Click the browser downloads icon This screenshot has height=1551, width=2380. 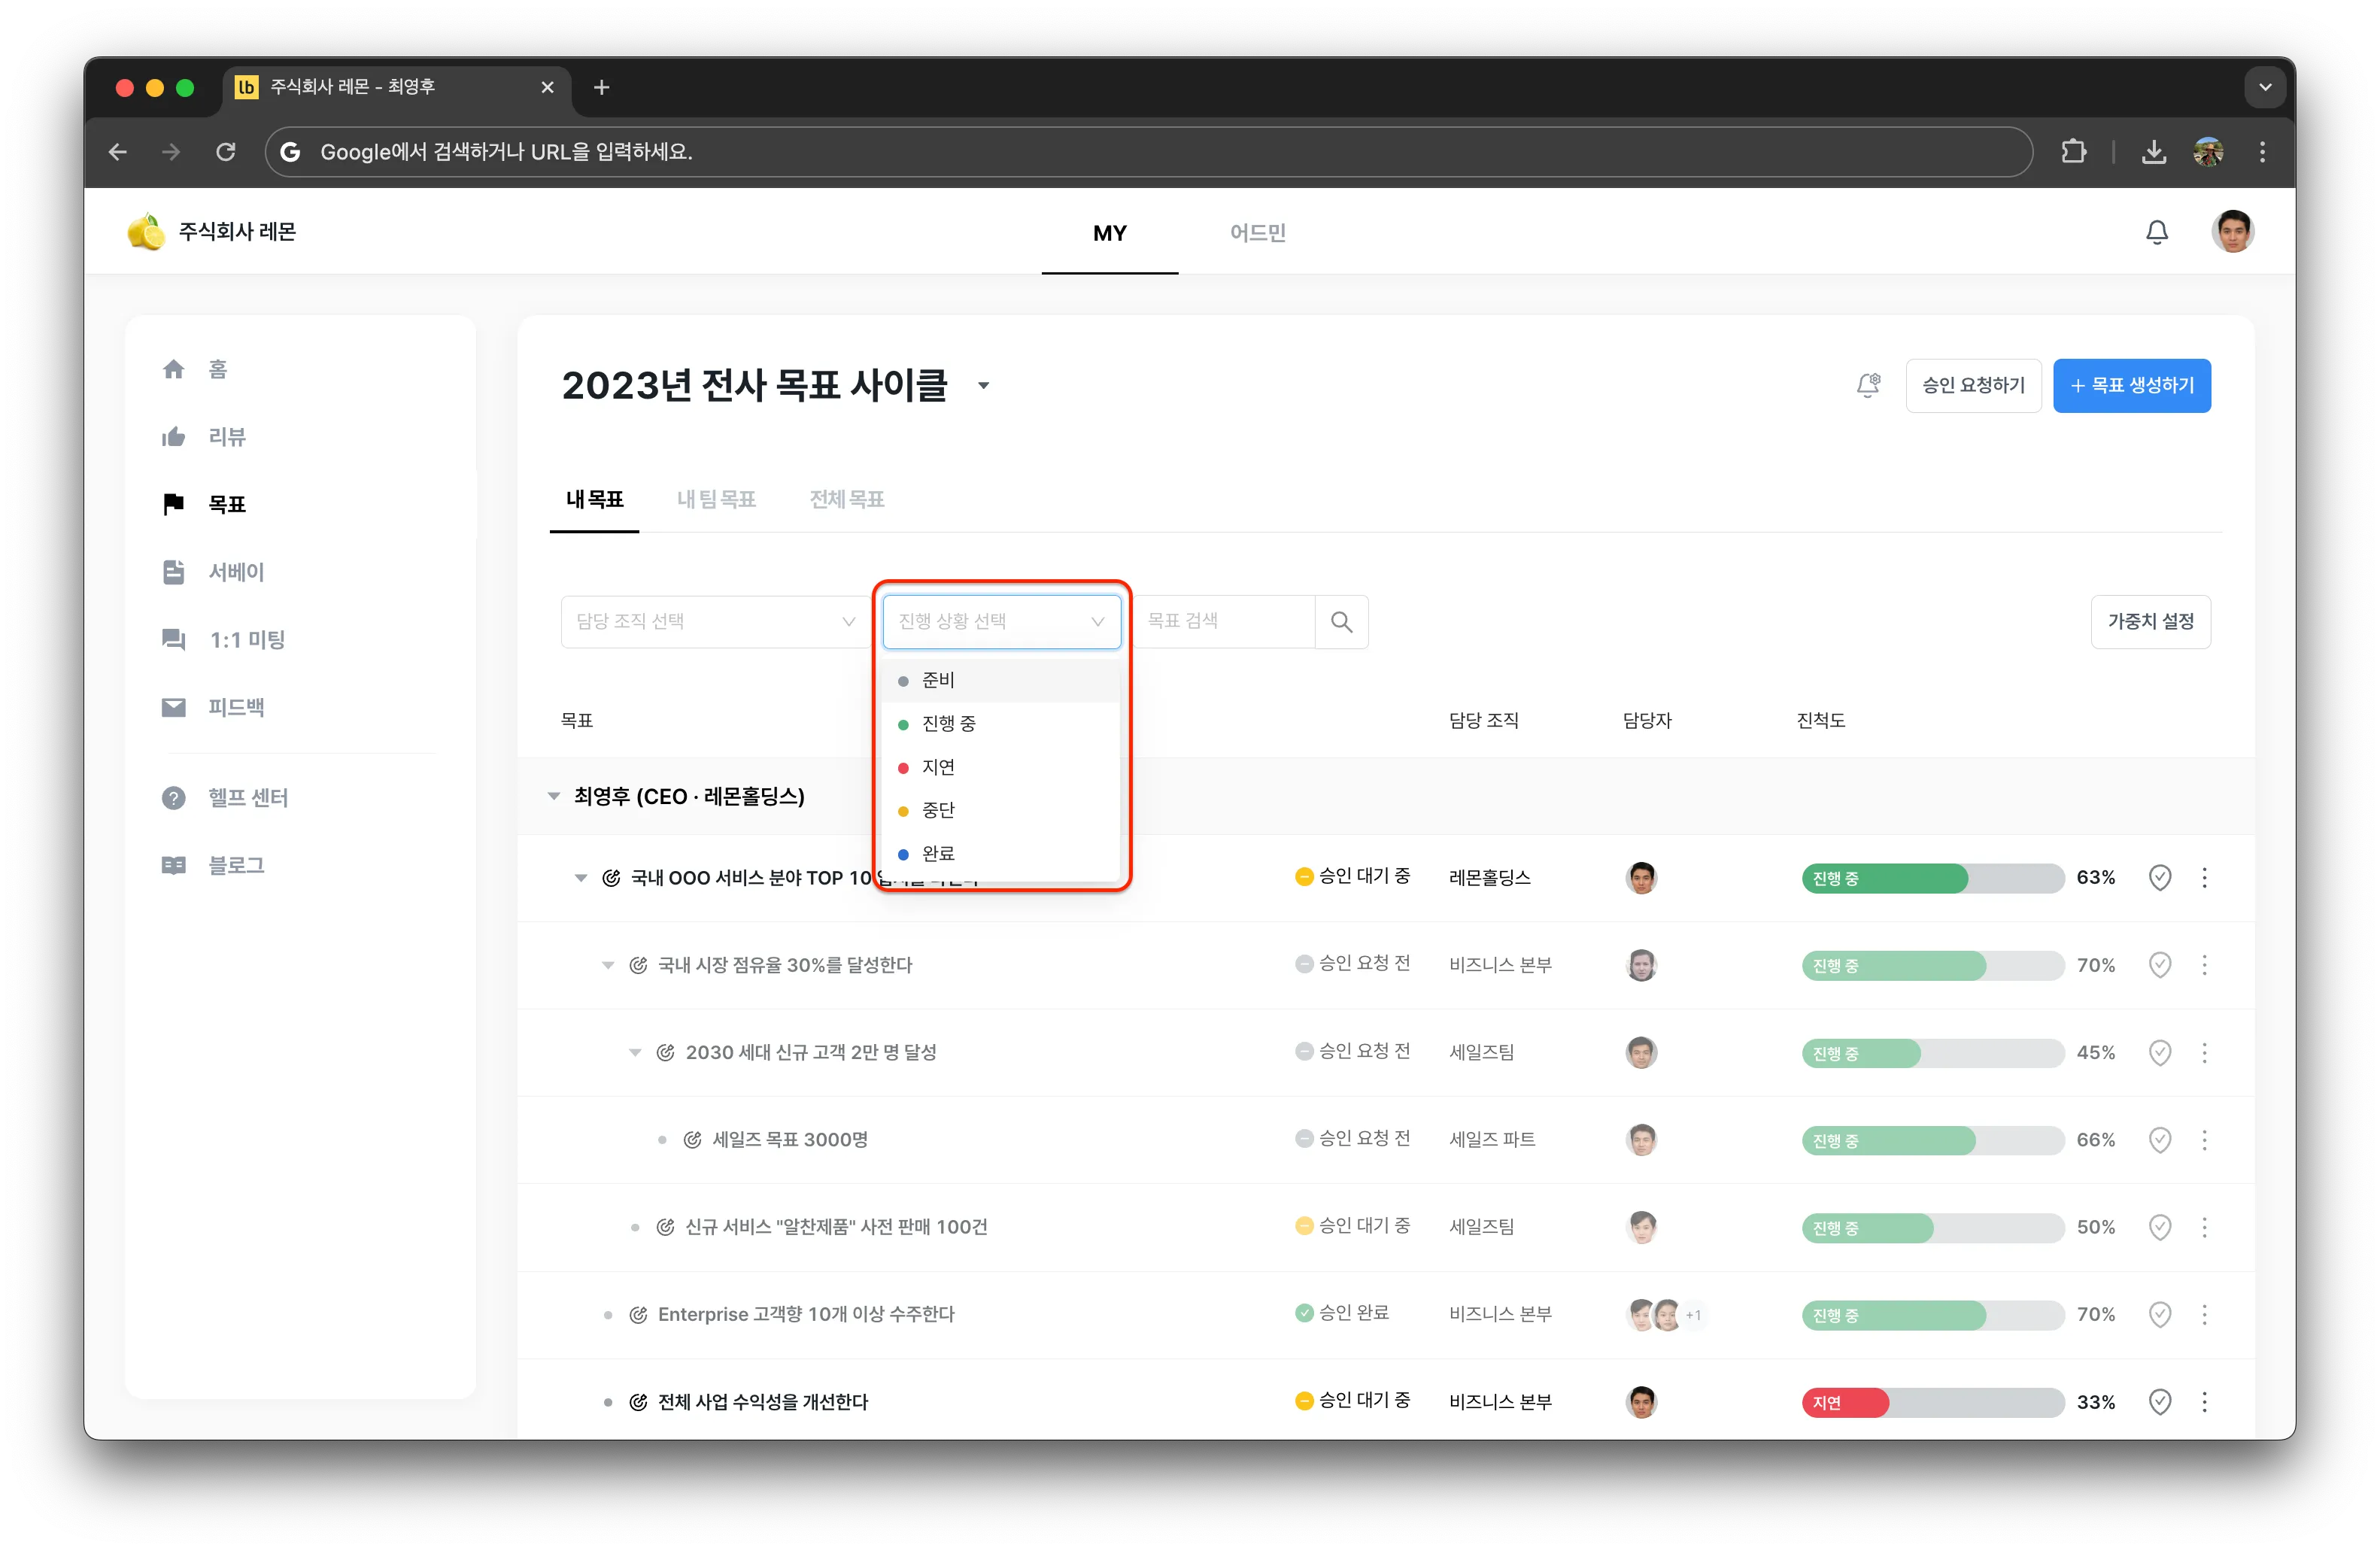coord(2153,152)
